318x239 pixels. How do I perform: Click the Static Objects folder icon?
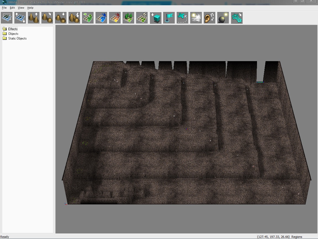click(x=4, y=38)
